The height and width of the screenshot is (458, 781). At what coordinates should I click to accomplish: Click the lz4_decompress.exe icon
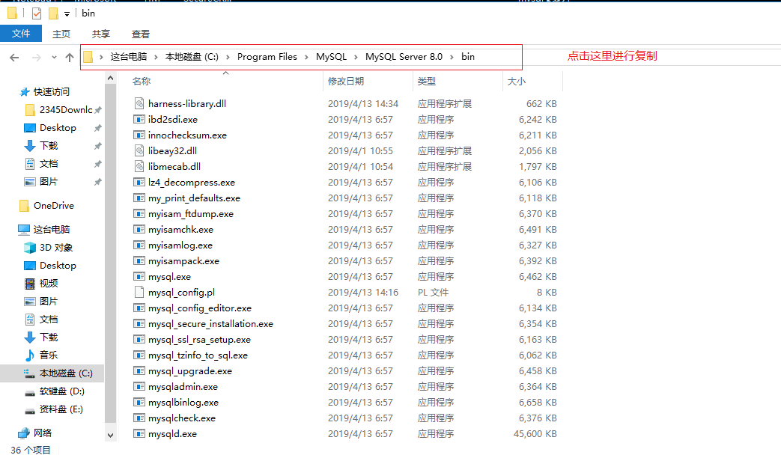click(139, 182)
